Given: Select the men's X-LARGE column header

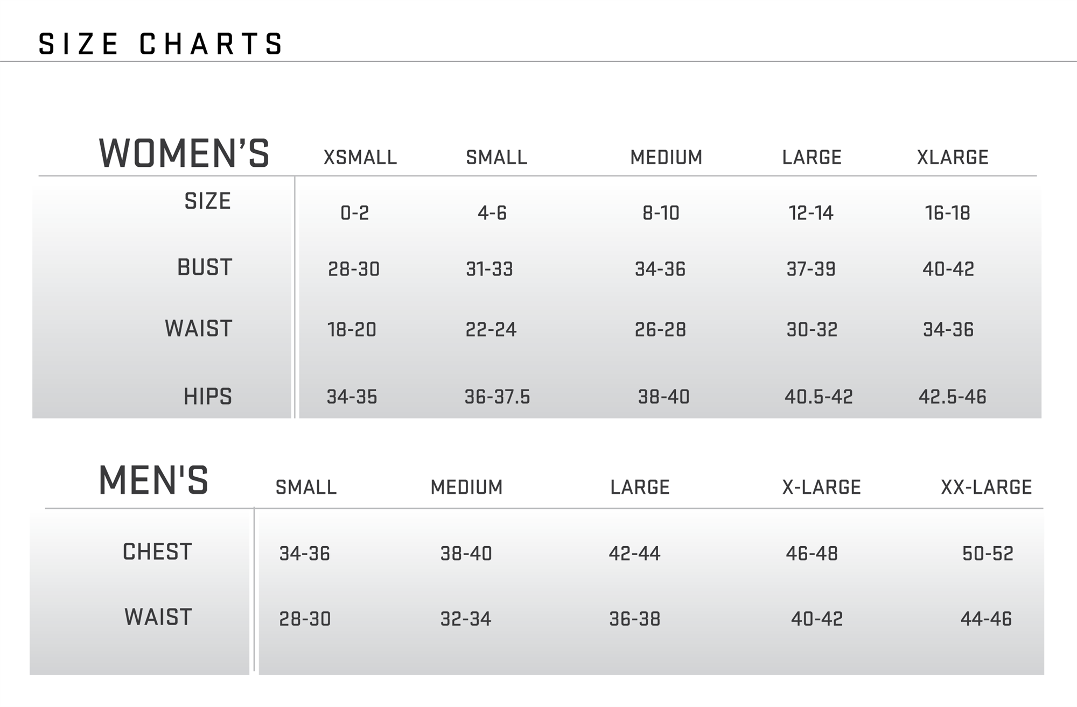Looking at the screenshot, I should (821, 487).
